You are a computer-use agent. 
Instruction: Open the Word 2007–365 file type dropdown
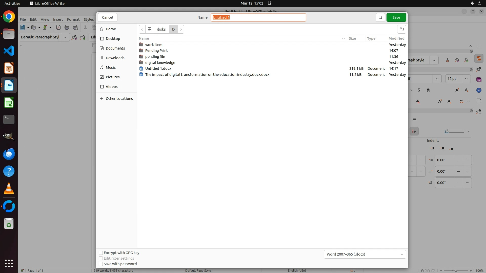point(365,254)
